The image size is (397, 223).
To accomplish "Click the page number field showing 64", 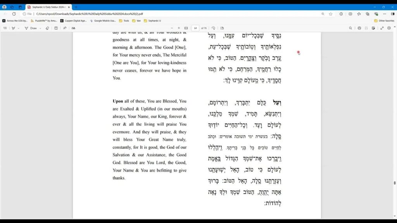I will tap(195, 28).
